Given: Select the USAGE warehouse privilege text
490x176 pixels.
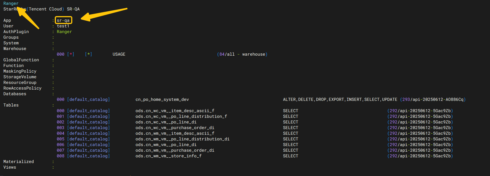Looking at the screenshot, I should point(119,54).
